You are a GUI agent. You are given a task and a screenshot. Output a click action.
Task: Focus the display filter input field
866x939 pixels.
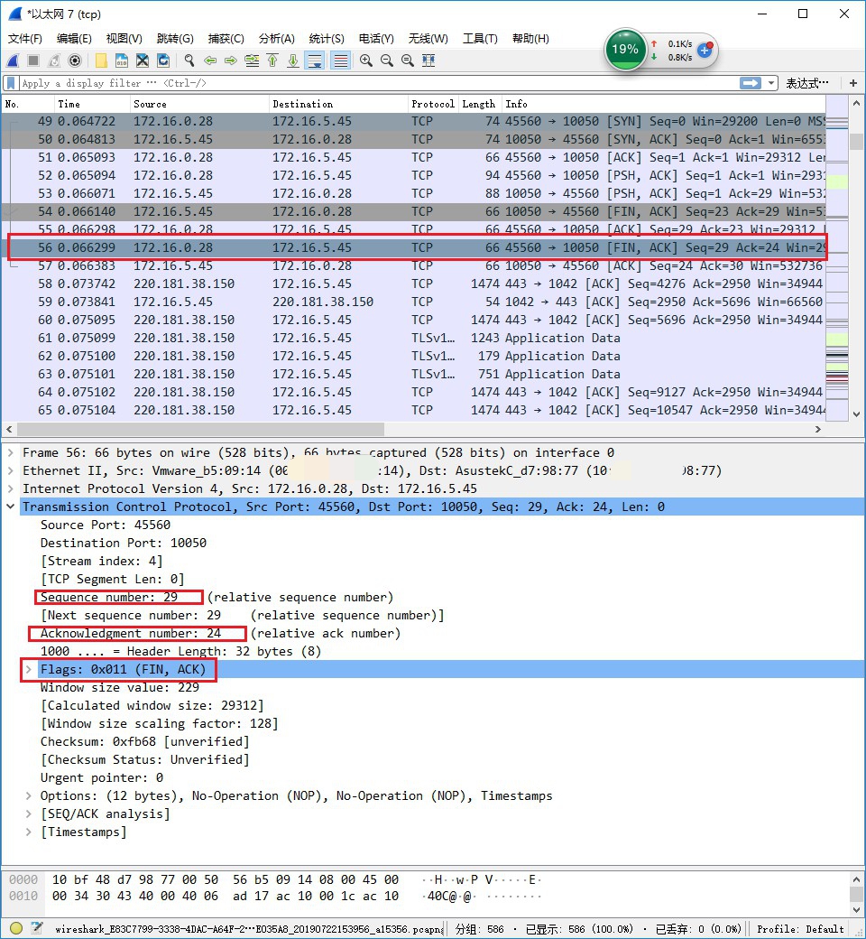[377, 83]
